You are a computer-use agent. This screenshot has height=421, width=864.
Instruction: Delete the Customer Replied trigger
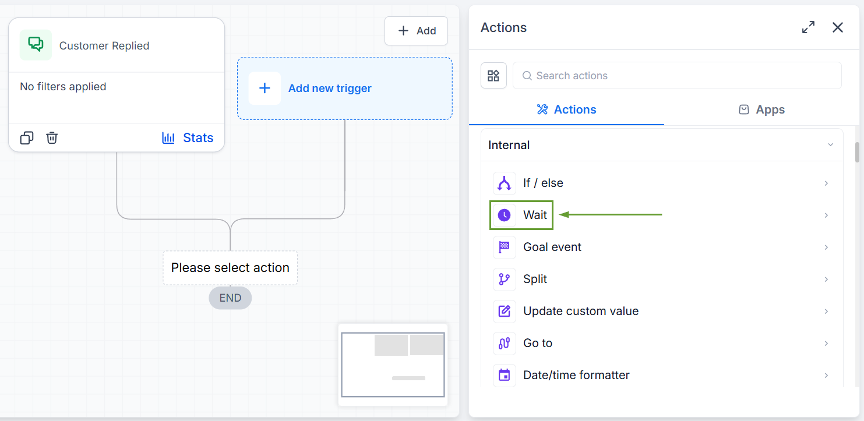[52, 138]
